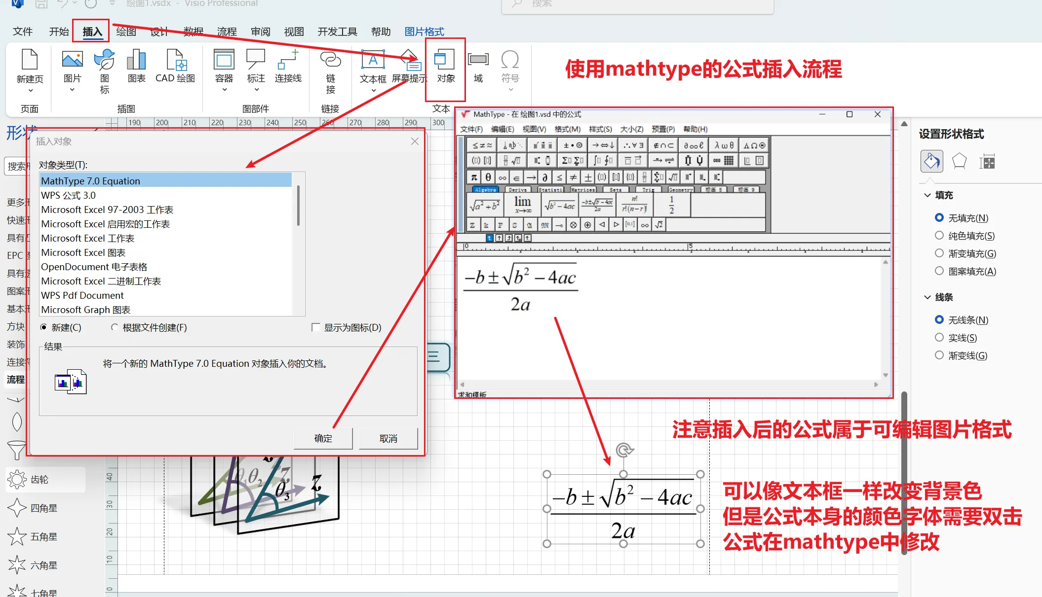
Task: Check the 显示为图标(D) checkbox
Action: [x=316, y=327]
